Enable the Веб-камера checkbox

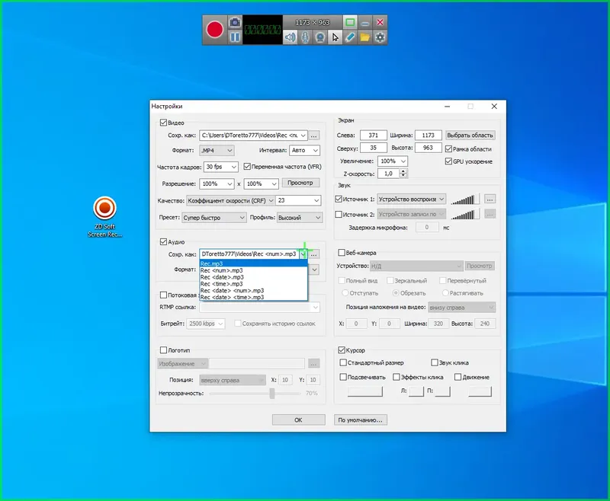(341, 253)
